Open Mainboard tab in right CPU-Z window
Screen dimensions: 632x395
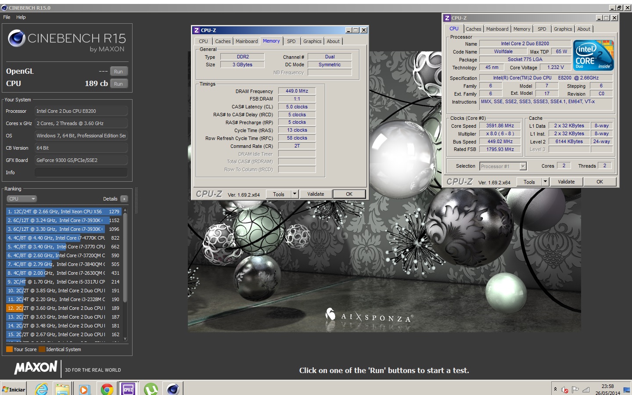(497, 29)
